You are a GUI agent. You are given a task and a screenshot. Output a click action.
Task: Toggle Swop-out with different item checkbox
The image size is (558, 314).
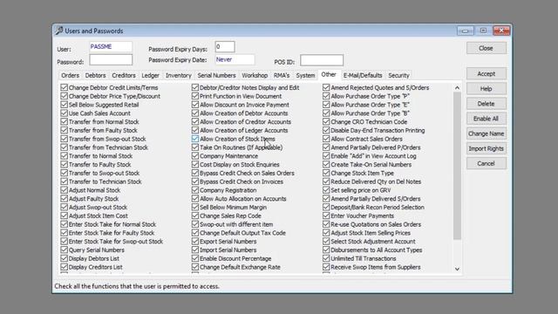[x=195, y=224]
